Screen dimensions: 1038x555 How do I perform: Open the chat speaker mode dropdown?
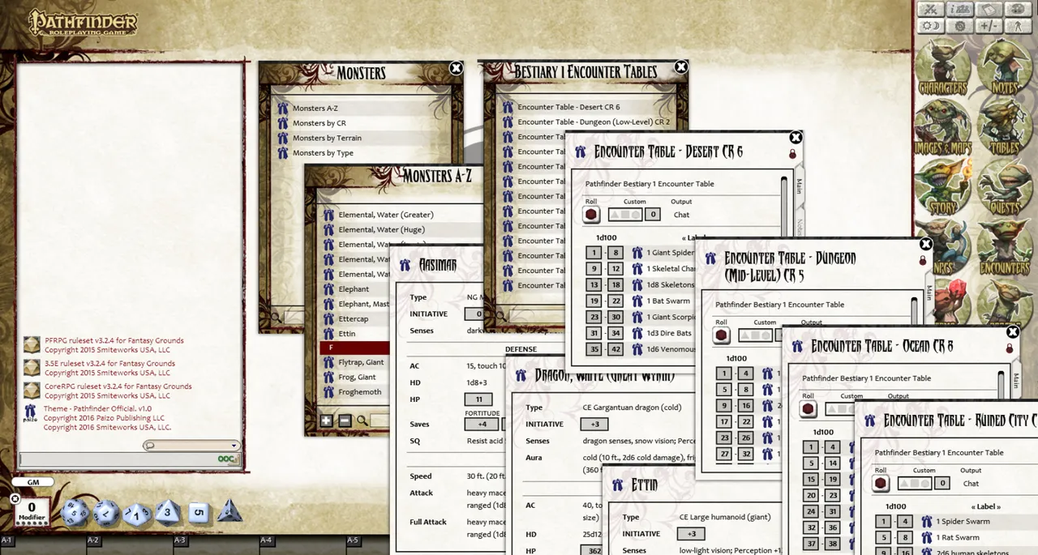191,446
